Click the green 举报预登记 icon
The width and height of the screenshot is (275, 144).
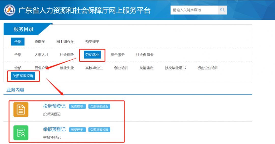click(x=21, y=133)
